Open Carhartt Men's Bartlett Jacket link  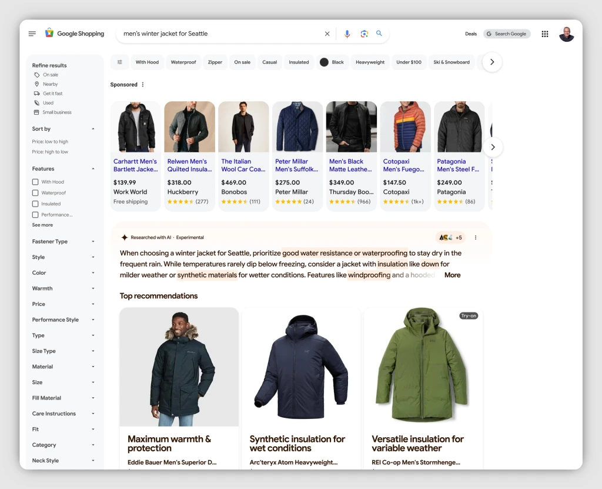coord(136,165)
